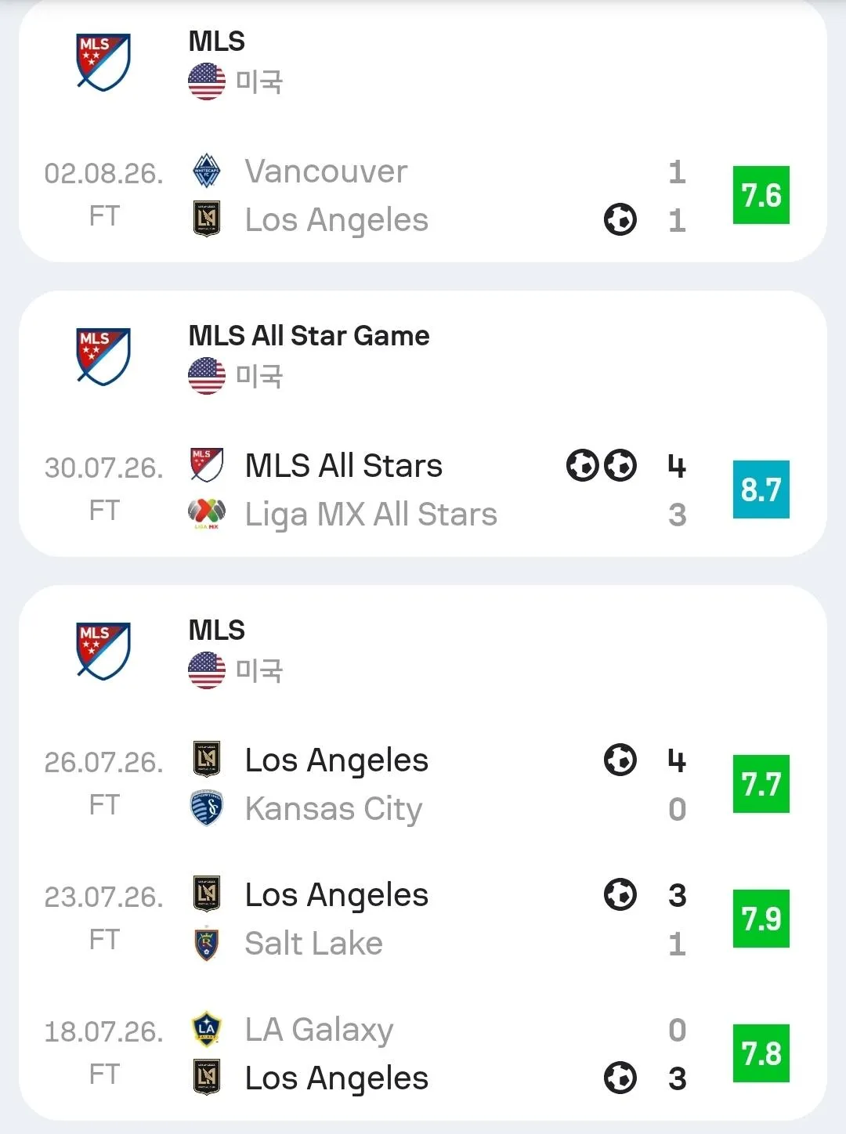Viewport: 846px width, 1134px height.
Task: Tap the Salt Lake club crest
Action: (x=207, y=943)
